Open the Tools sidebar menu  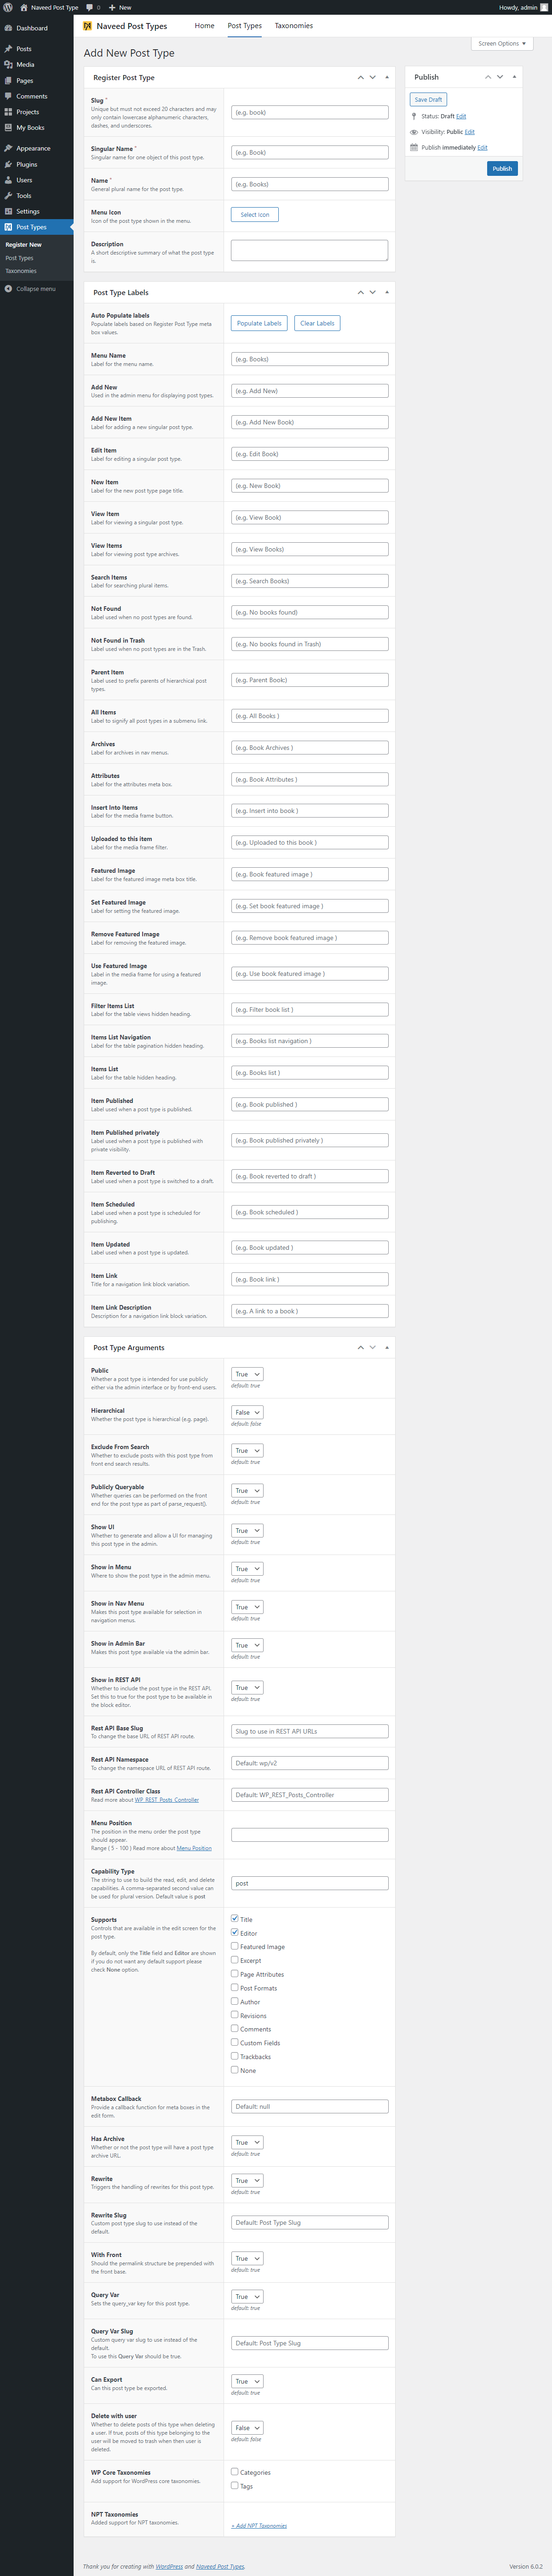tap(24, 196)
